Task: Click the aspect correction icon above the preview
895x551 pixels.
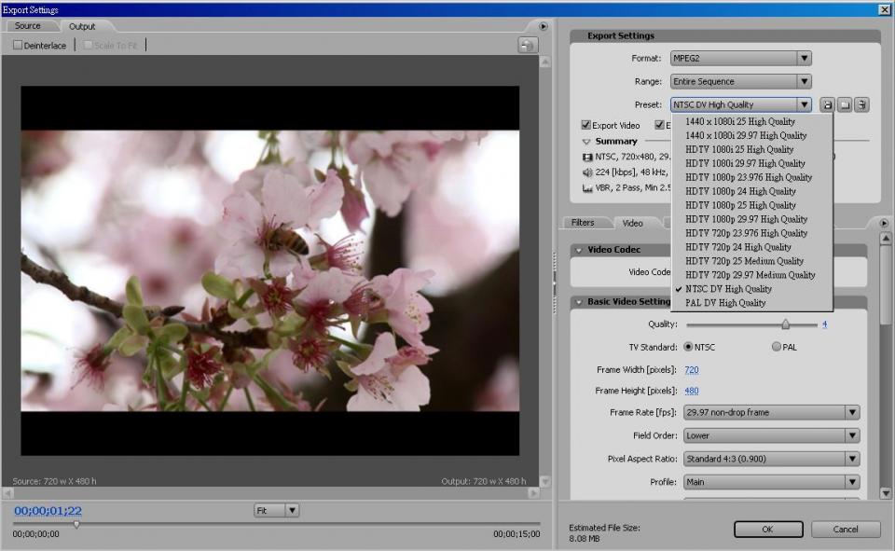Action: coord(528,45)
